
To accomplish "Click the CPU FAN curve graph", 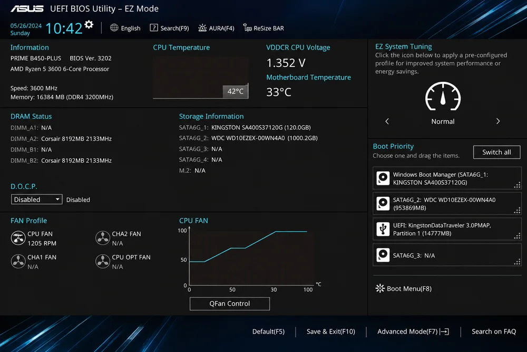I will pyautogui.click(x=252, y=256).
